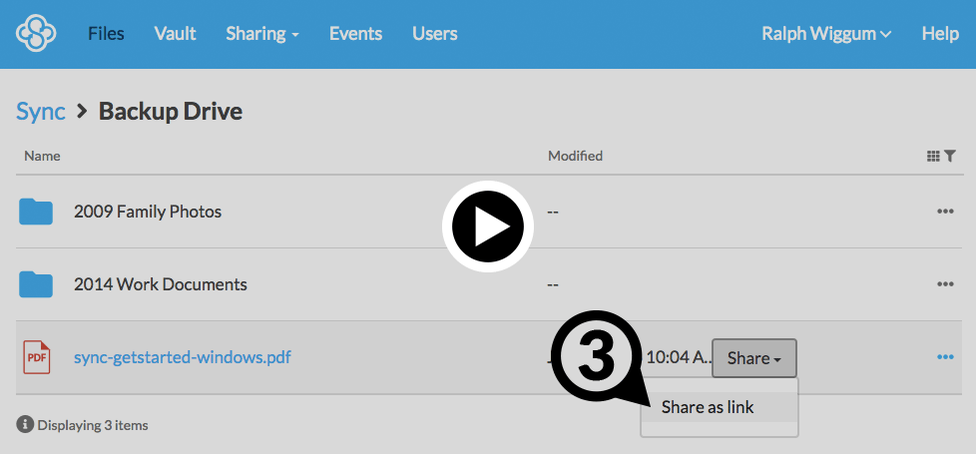Open the Ralph Wiggum account menu
Image resolution: width=976 pixels, height=454 pixels.
pyautogui.click(x=825, y=34)
